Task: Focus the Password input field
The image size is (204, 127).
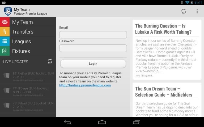Action: click(93, 48)
